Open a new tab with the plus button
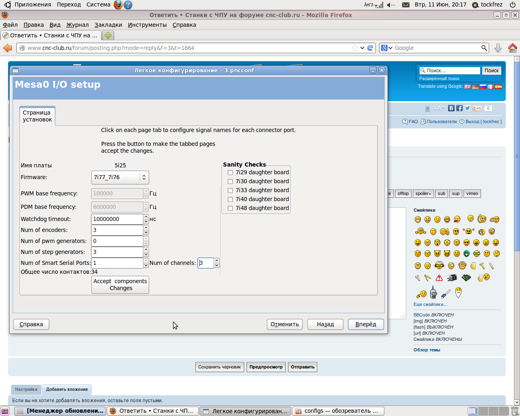 (x=108, y=35)
